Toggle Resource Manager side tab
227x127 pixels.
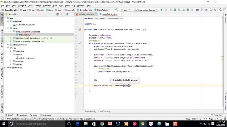(x=2, y=37)
